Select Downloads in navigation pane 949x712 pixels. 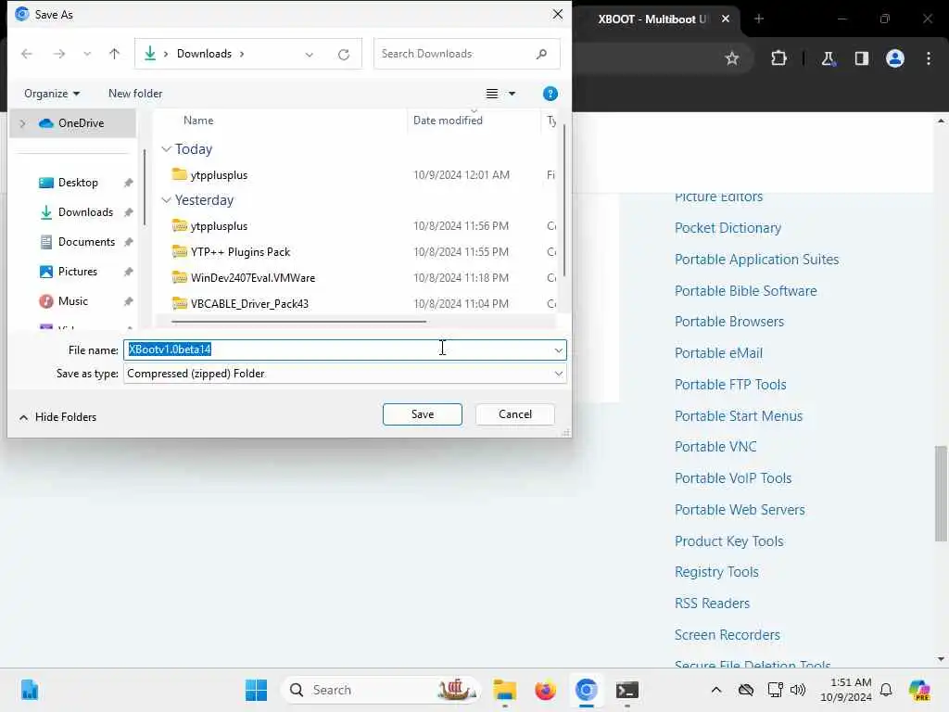[x=85, y=212]
